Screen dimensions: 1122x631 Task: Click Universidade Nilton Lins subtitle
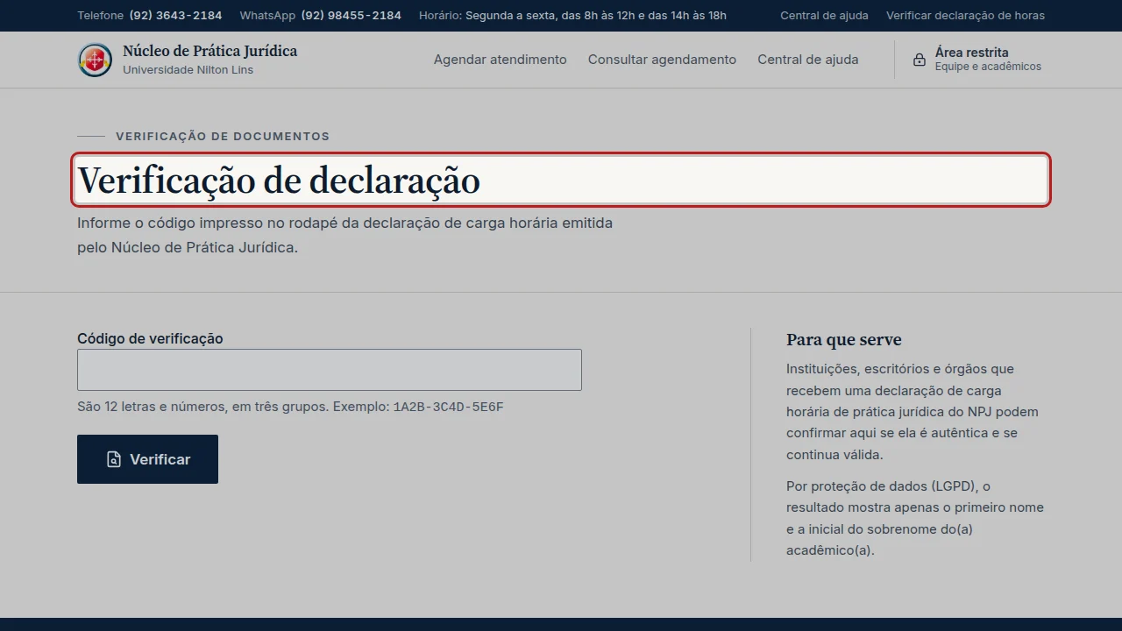coord(188,70)
